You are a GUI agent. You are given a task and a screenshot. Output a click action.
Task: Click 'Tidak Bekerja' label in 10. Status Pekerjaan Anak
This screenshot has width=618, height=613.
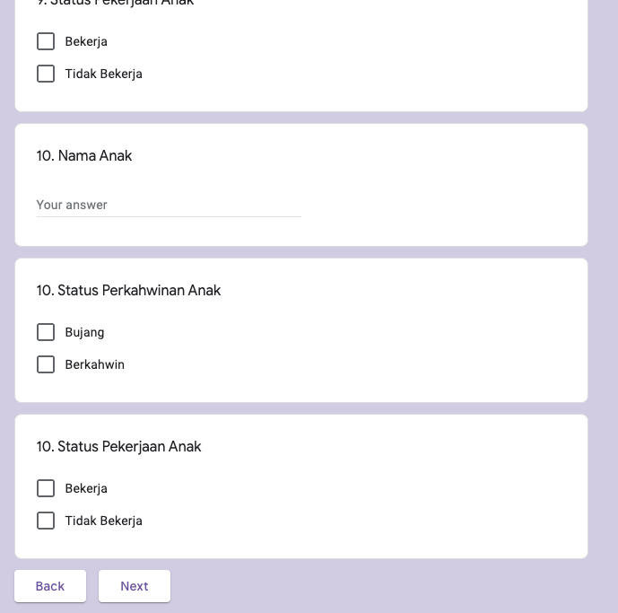pos(103,521)
